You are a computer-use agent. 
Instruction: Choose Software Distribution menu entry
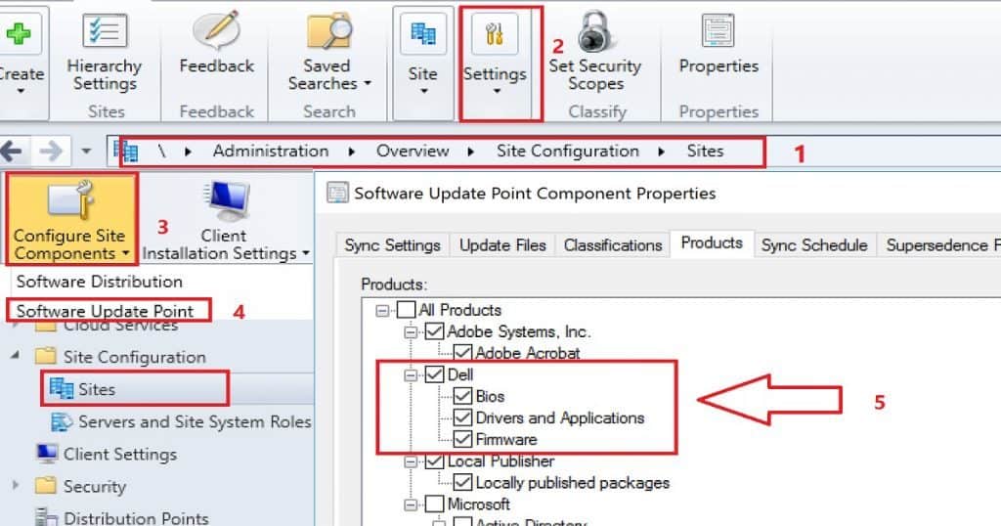(x=99, y=282)
